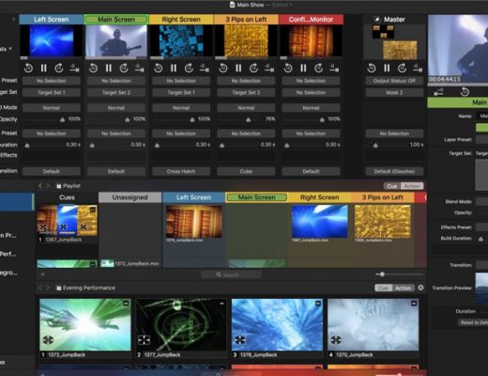
Task: Pause the Main Screen layer
Action: 109,68
